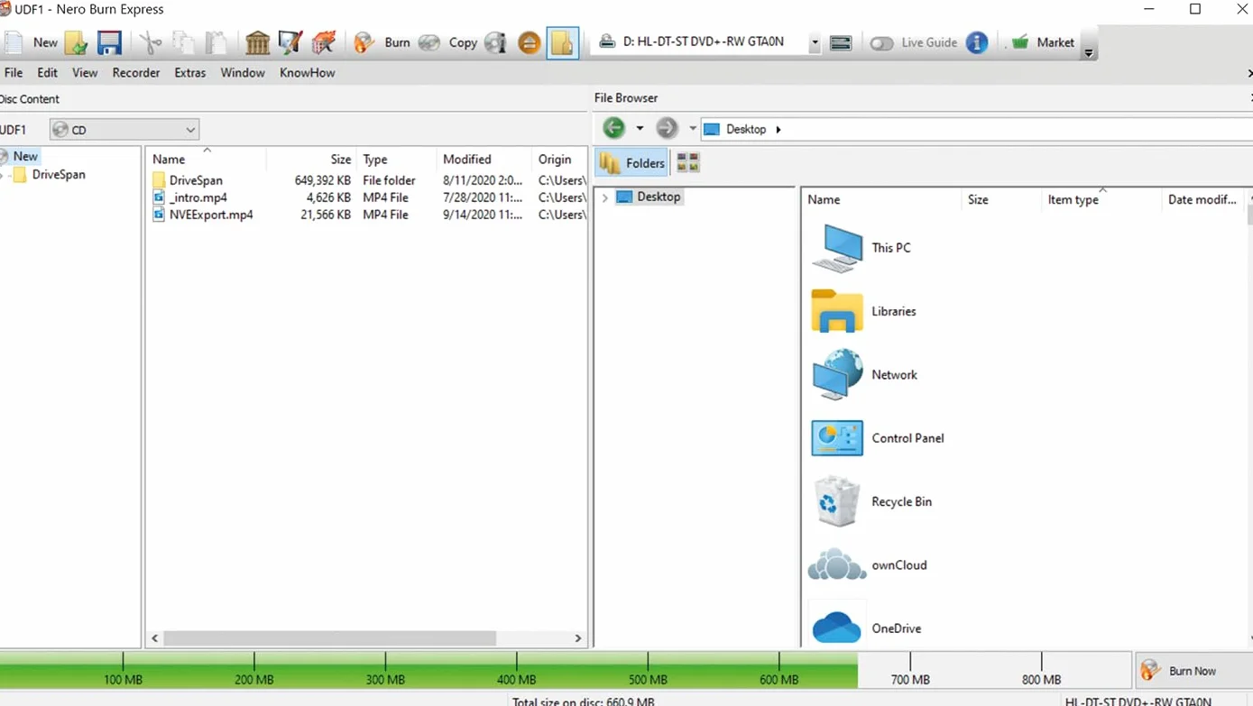Image resolution: width=1253 pixels, height=706 pixels.
Task: Open the File menu
Action: pos(14,72)
